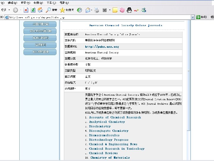214x161 pixels.
Task: Open the 帮助(H) Help menu
Action: click(64, 3)
